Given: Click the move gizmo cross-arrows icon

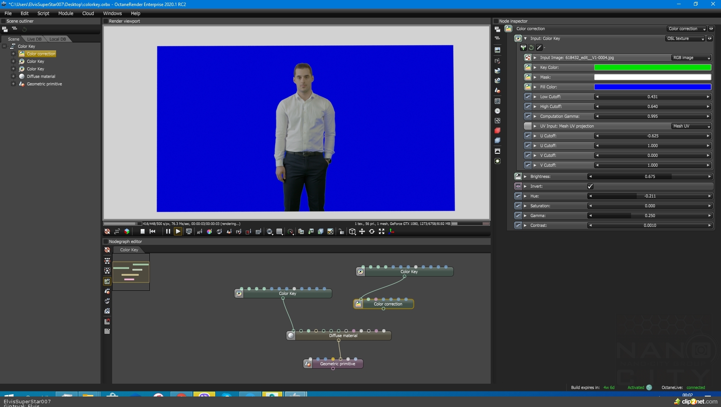Looking at the screenshot, I should [362, 232].
